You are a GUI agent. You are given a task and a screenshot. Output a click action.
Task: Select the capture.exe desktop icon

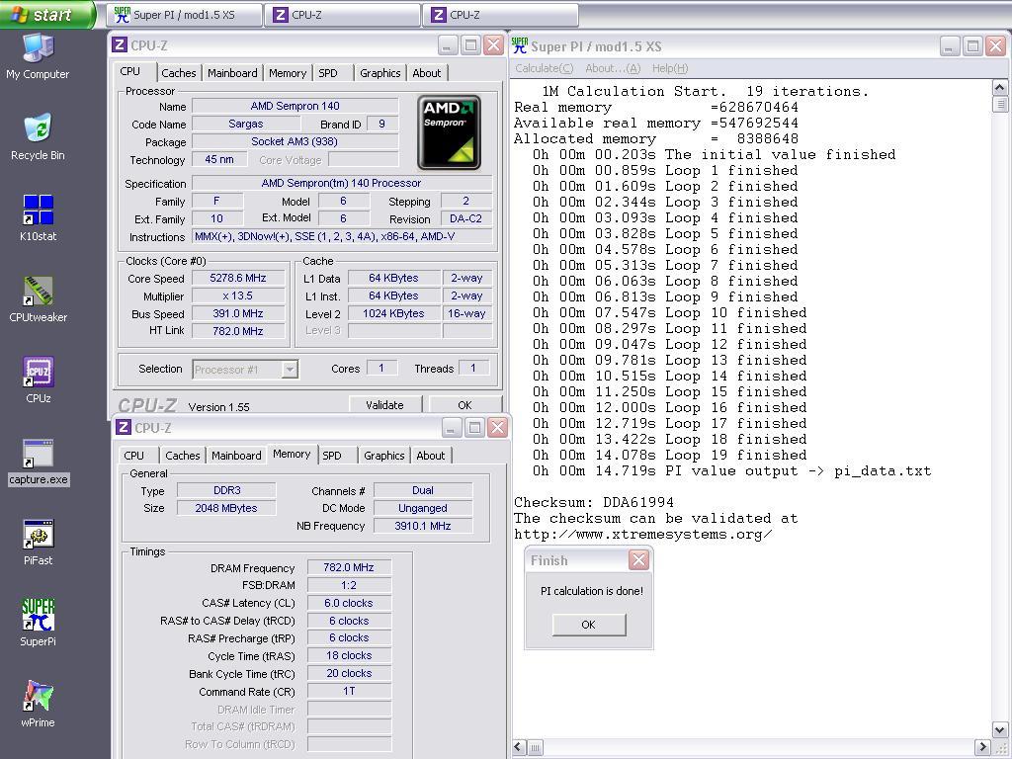[x=39, y=463]
